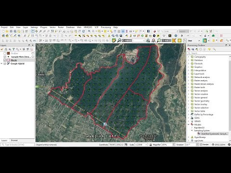This screenshot has height=173, width=231.
Task: Expand the Vector analysis toolbox group
Action: tap(189, 91)
